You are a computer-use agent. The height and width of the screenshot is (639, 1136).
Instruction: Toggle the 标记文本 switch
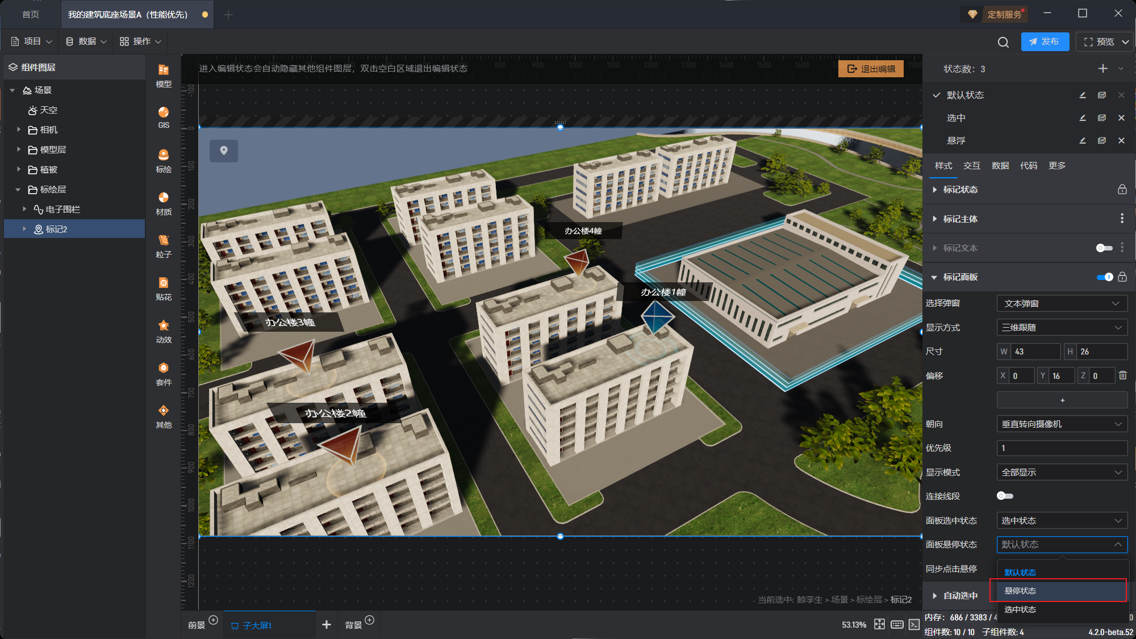[1104, 248]
